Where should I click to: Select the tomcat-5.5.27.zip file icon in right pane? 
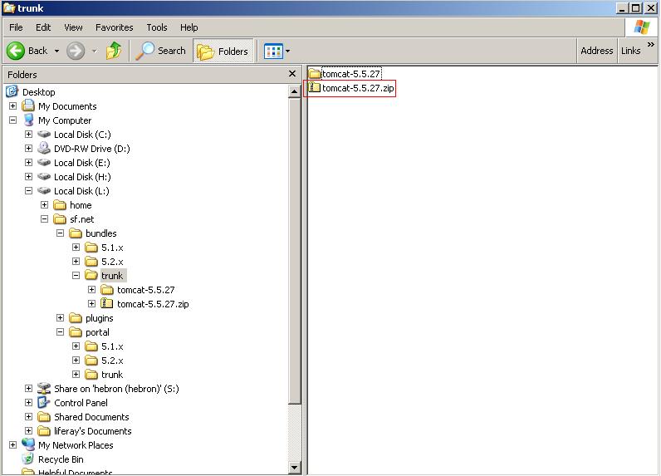(x=315, y=88)
